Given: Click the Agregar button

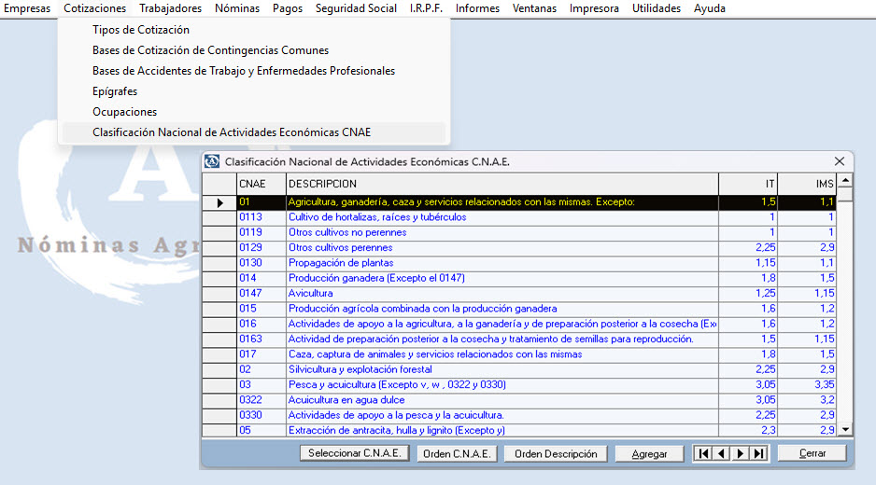Looking at the screenshot, I should [649, 453].
